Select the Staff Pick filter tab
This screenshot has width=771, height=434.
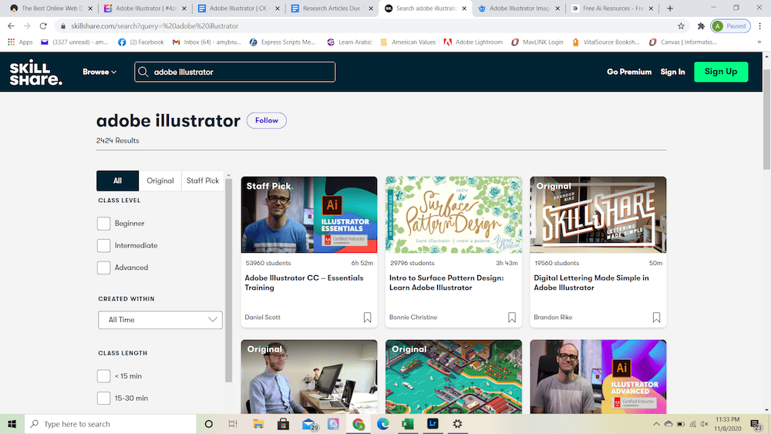(203, 181)
